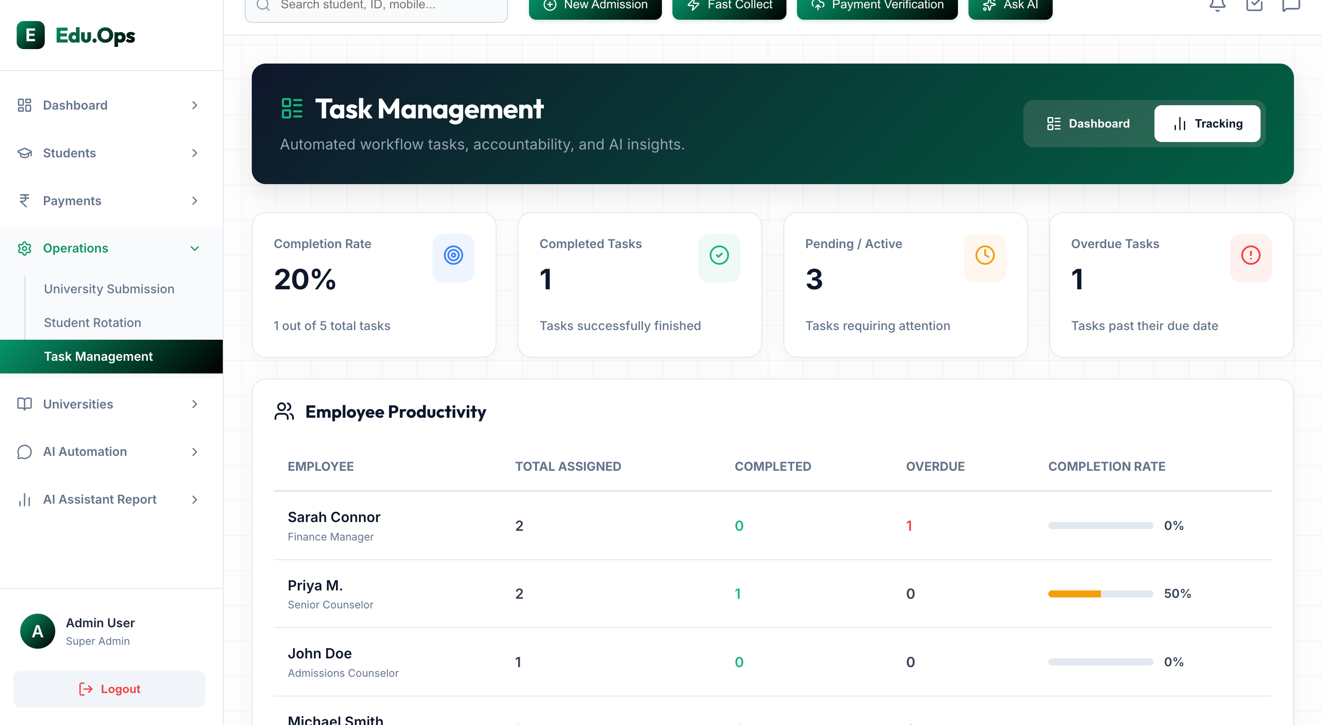Click the Students graduation cap icon

coord(24,153)
